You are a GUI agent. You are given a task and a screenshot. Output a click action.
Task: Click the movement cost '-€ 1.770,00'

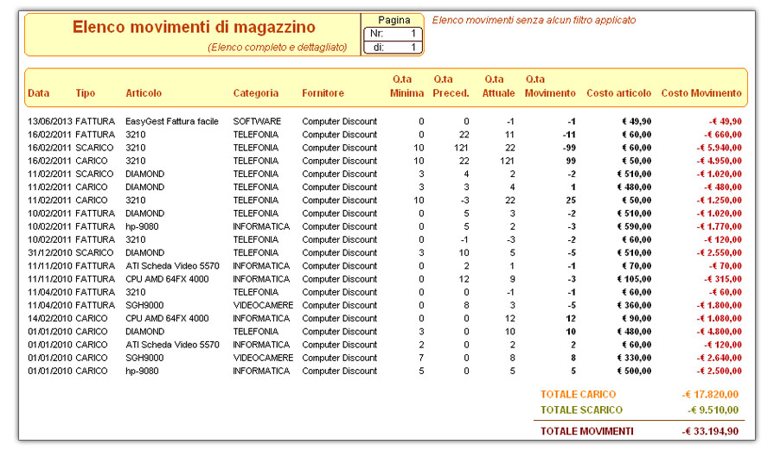point(720,226)
